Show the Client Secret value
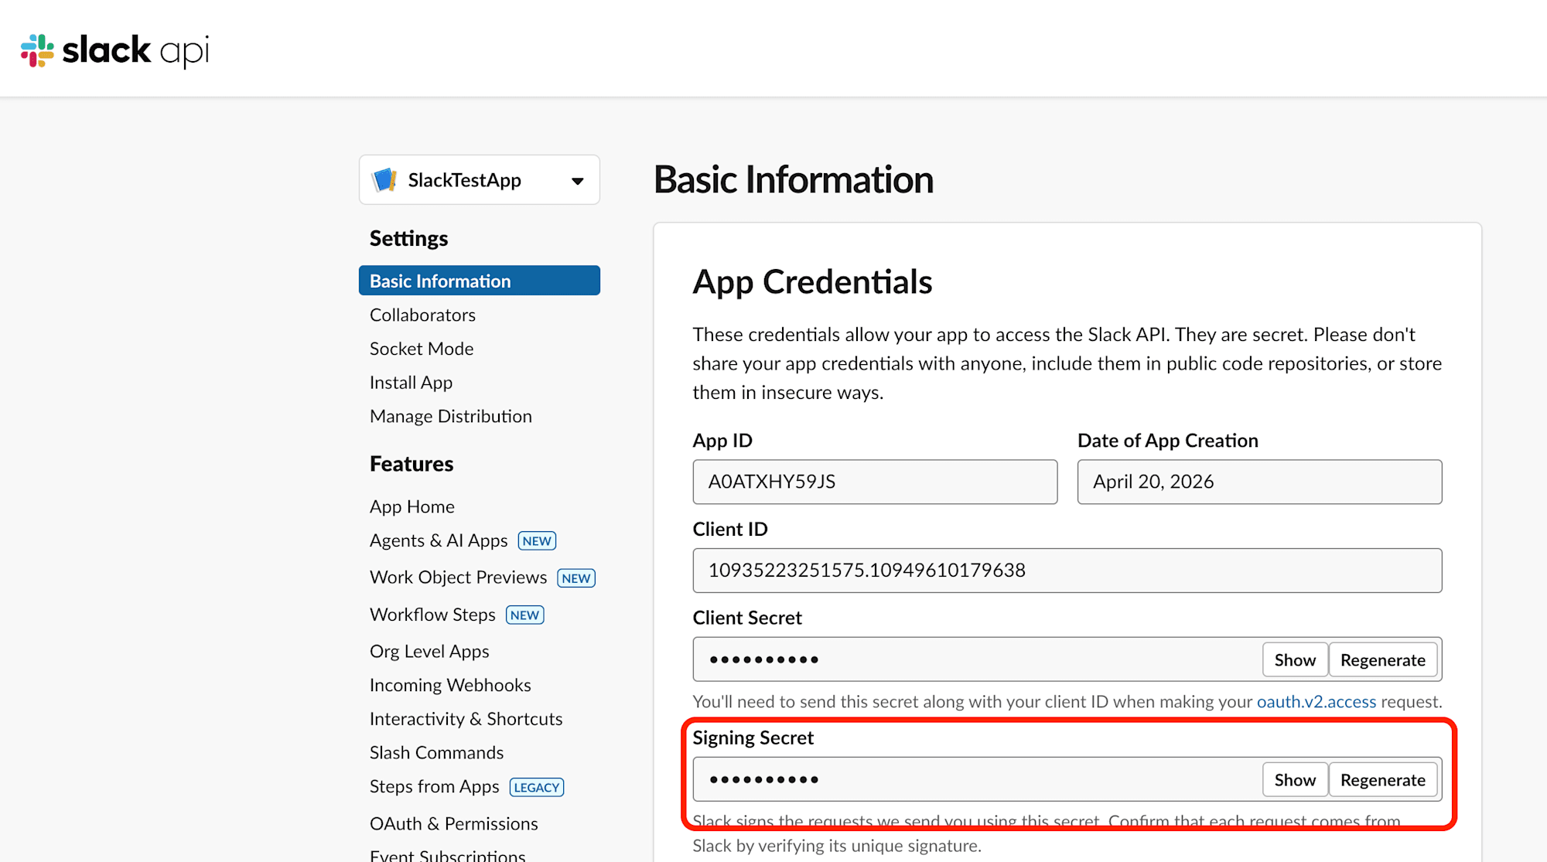Viewport: 1547px width, 862px height. click(1294, 660)
